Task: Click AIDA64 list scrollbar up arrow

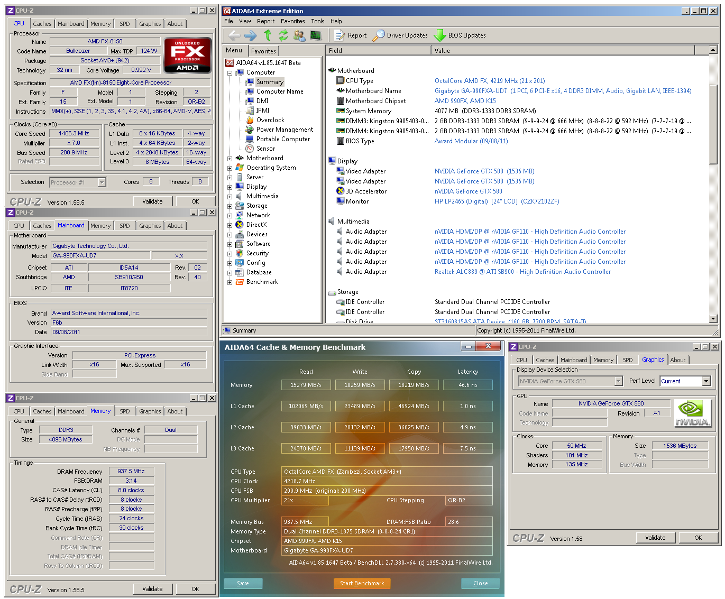Action: tap(713, 50)
